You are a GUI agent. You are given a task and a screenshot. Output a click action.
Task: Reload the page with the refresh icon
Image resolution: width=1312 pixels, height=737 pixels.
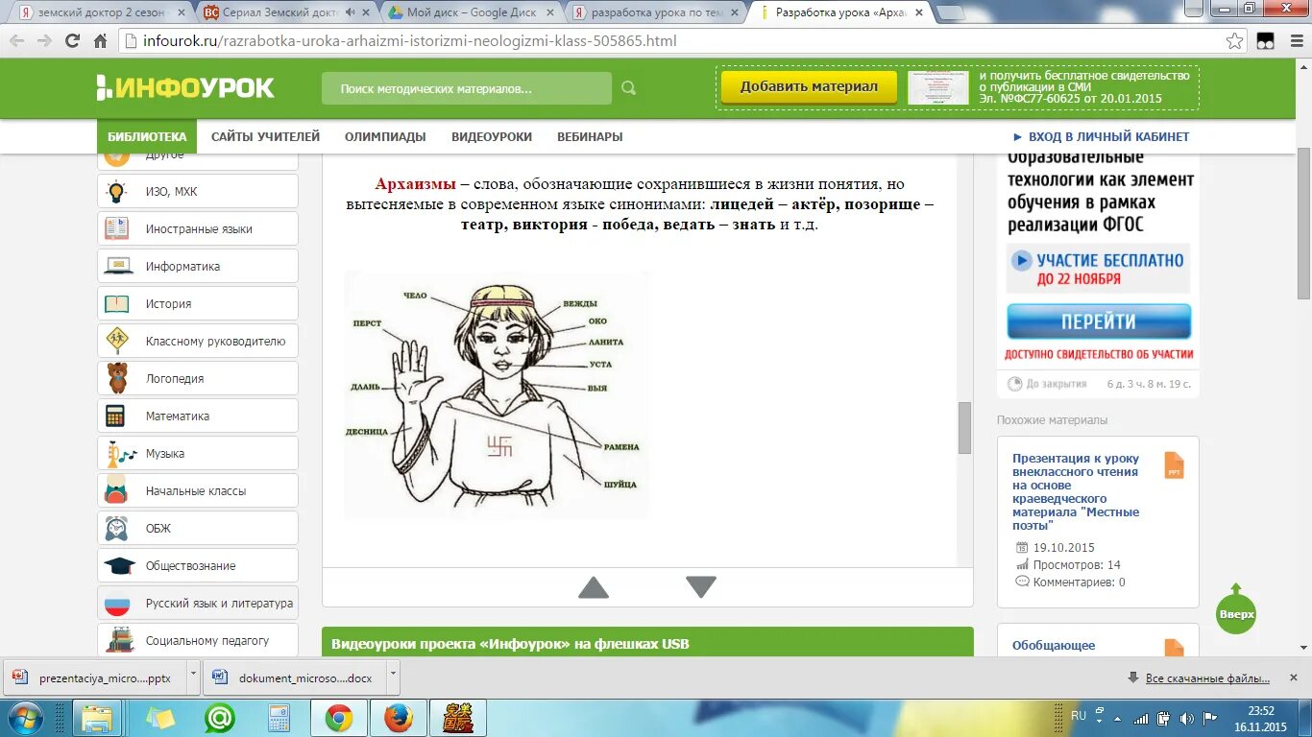72,41
